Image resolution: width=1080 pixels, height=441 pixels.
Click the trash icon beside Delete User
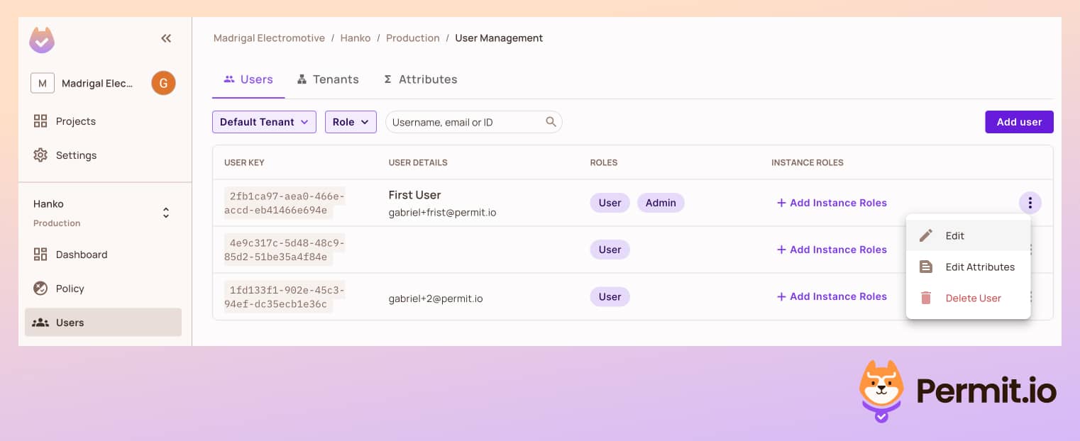tap(926, 298)
